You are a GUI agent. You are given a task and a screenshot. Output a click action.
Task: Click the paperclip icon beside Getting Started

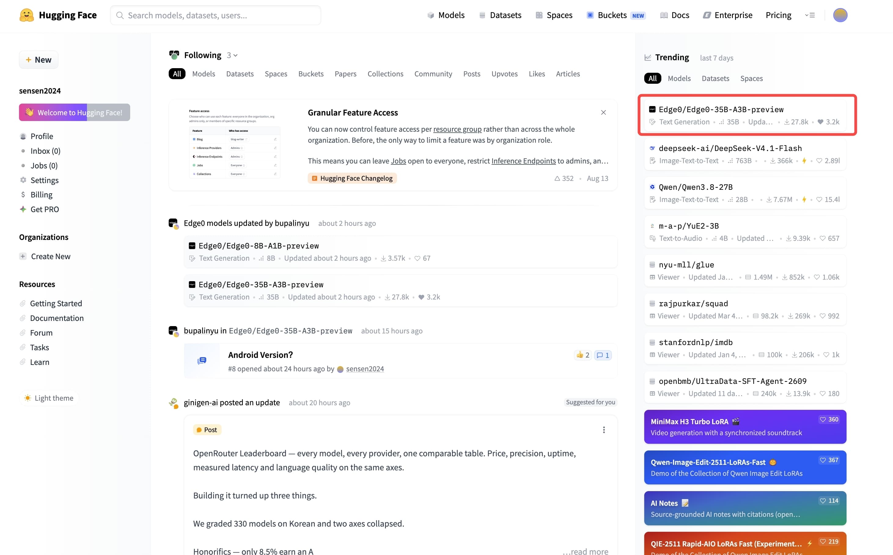[23, 303]
